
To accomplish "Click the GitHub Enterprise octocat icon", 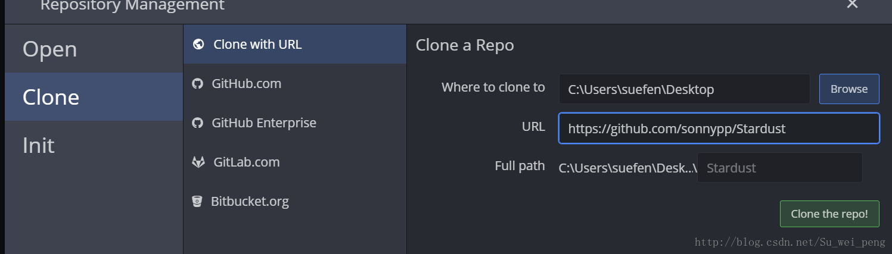I will coord(198,123).
